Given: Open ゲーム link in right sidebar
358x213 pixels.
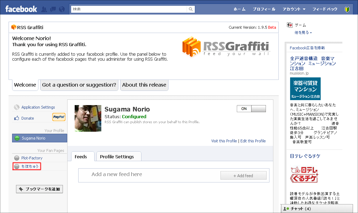Looking at the screenshot, I should point(300,25).
